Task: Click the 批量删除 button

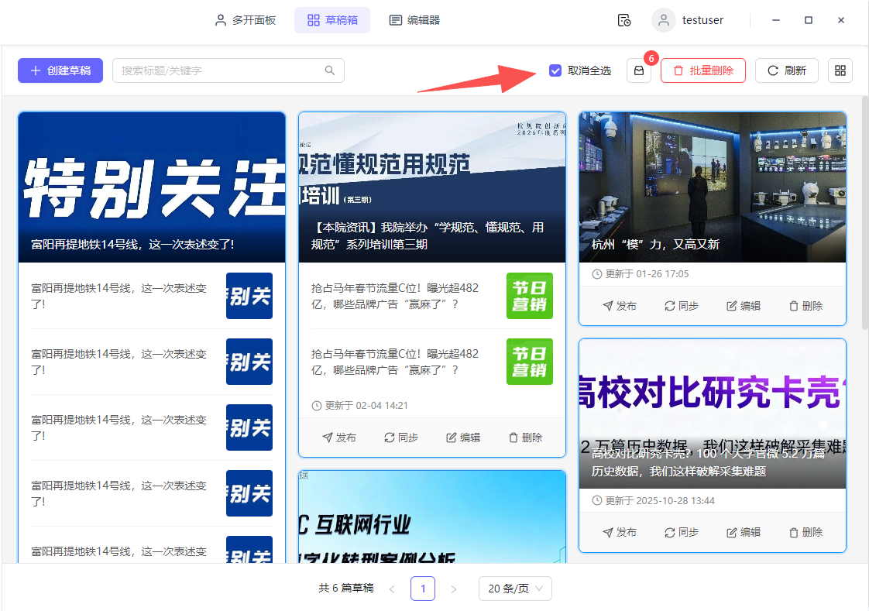Action: 702,70
